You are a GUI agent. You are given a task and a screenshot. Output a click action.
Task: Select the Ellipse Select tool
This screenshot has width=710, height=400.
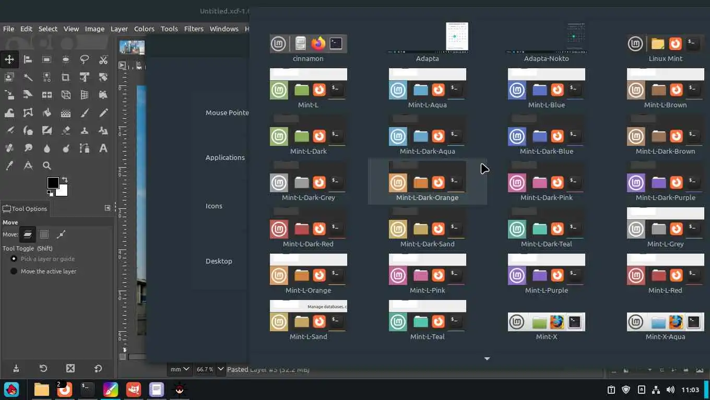(66, 59)
